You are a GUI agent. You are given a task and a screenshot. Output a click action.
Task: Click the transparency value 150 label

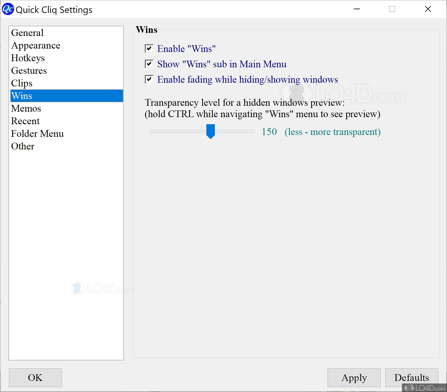point(269,132)
